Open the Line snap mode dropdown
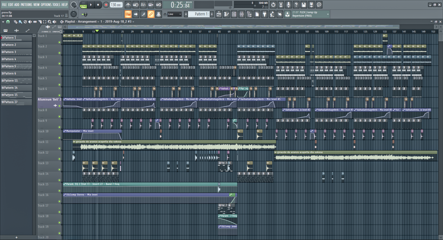The width and height of the screenshot is (443, 240). pos(175,14)
